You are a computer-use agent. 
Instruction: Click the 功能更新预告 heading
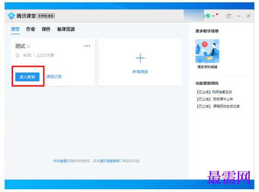(207, 83)
